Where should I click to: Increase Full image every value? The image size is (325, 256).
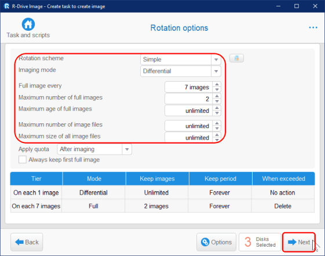[217, 85]
